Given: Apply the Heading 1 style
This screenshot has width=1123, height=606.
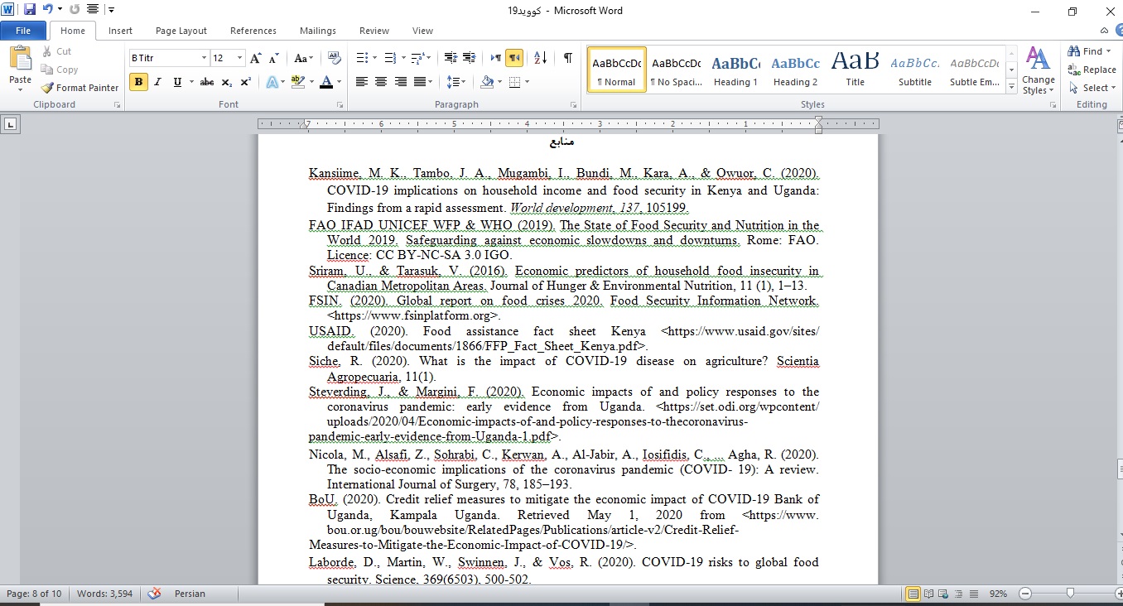Looking at the screenshot, I should tap(736, 70).
